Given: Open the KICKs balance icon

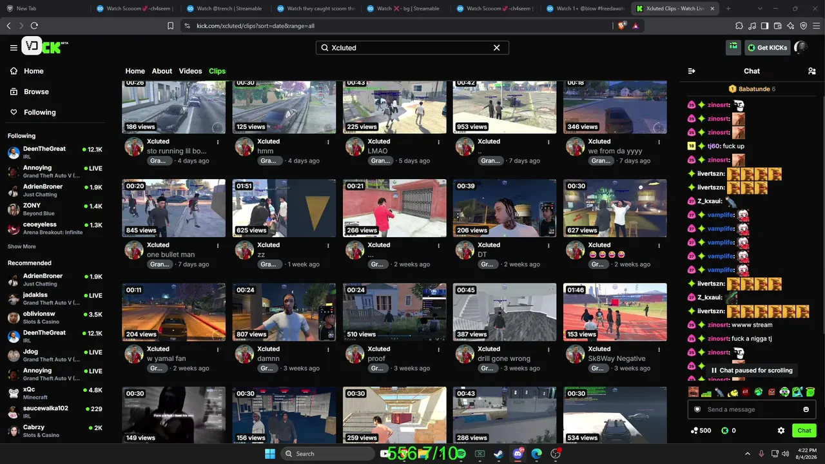Looking at the screenshot, I should [724, 430].
